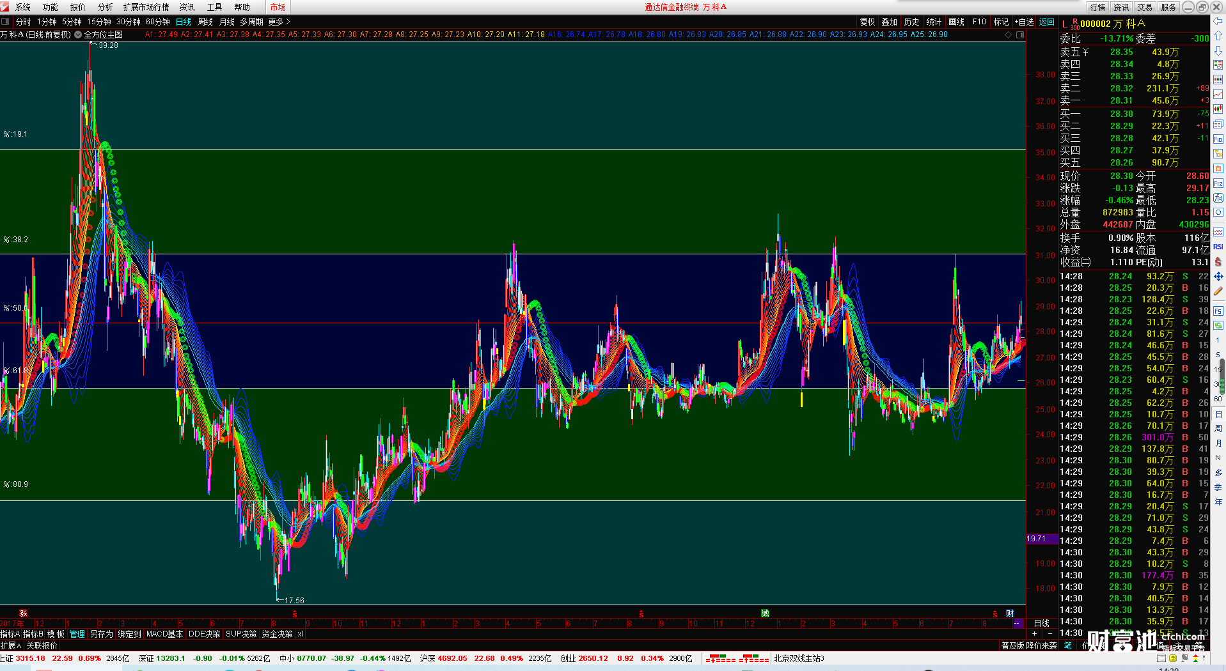Click the 涨 marker on the timeline

click(23, 613)
